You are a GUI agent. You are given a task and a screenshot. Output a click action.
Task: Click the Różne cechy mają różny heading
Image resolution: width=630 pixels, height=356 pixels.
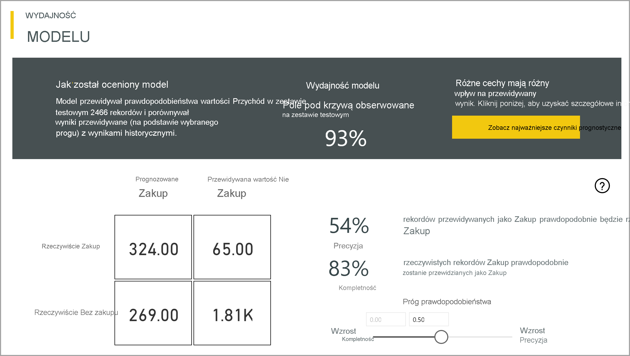point(502,83)
